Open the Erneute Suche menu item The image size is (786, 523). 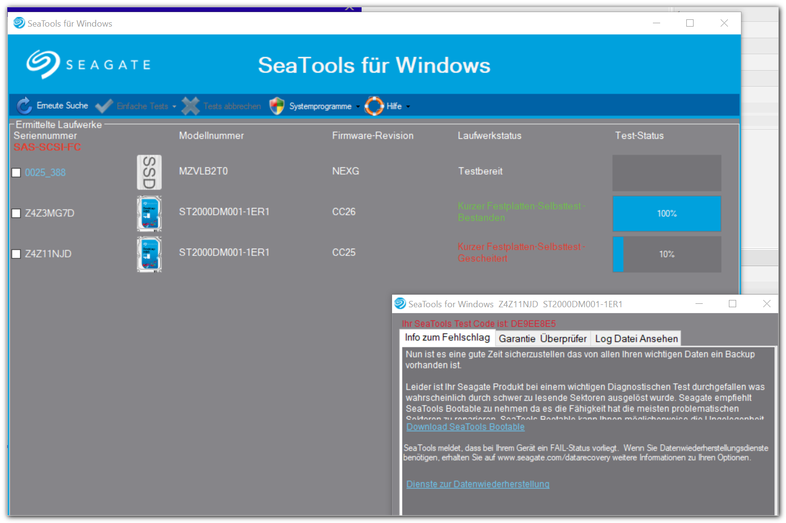[62, 105]
